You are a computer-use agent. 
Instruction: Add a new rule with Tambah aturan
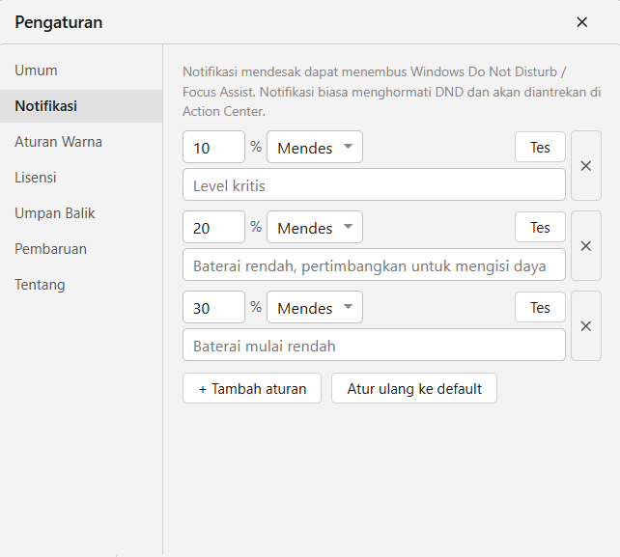[252, 388]
